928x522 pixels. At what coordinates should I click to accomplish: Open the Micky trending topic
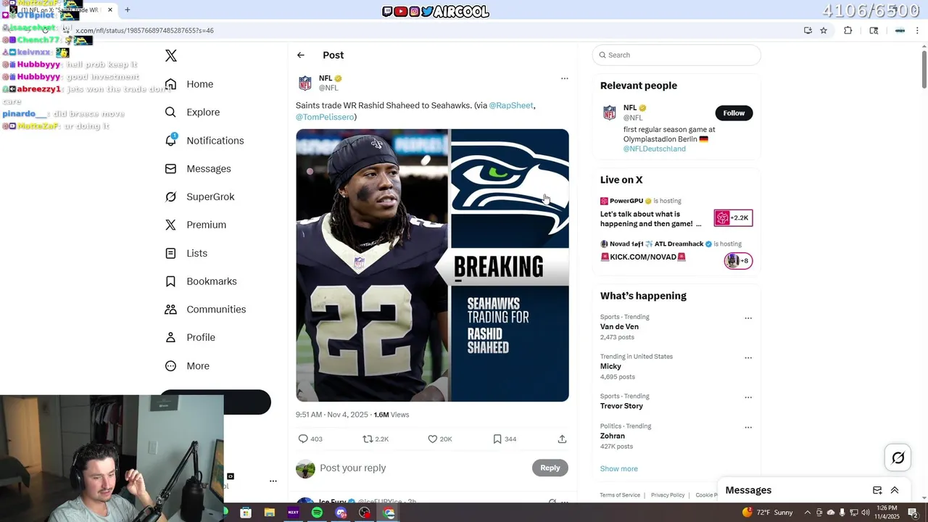[610, 366]
